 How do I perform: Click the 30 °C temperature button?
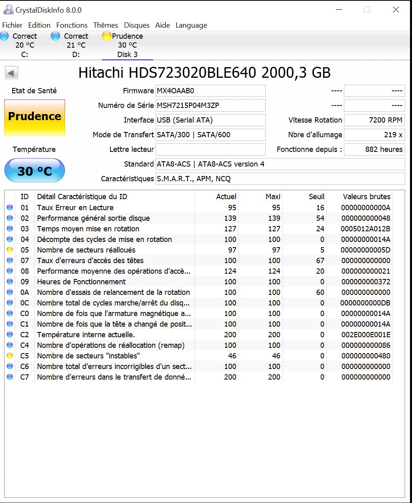tap(35, 170)
